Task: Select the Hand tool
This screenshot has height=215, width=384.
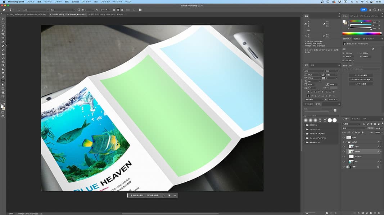Action: (3, 92)
